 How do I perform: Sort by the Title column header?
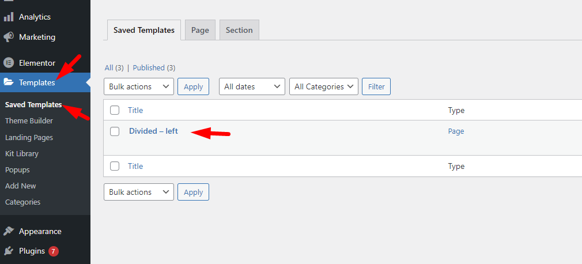click(x=135, y=110)
